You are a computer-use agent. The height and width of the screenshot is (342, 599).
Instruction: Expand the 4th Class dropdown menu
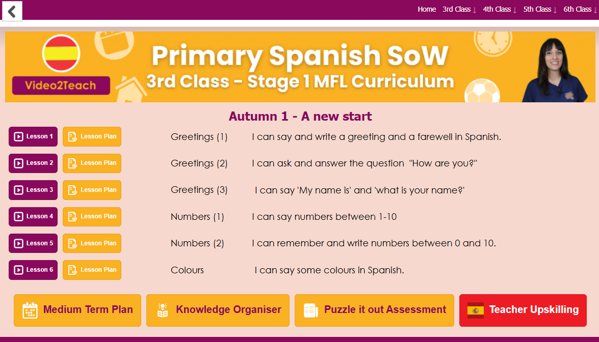[500, 9]
